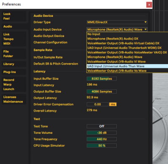The image size is (168, 164).
Task: Click the Output Buffer Size 4096 Samples field
Action: [x=102, y=91]
